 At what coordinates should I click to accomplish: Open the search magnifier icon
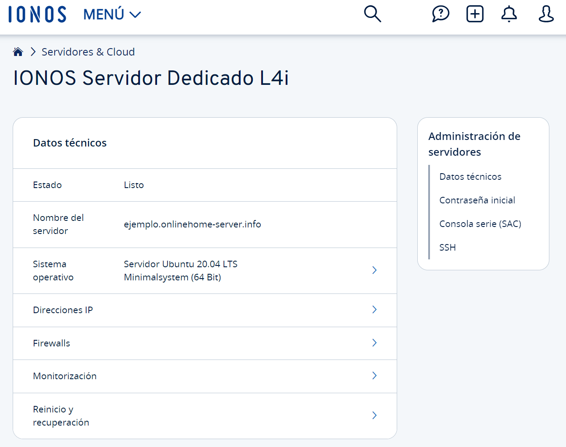[372, 14]
